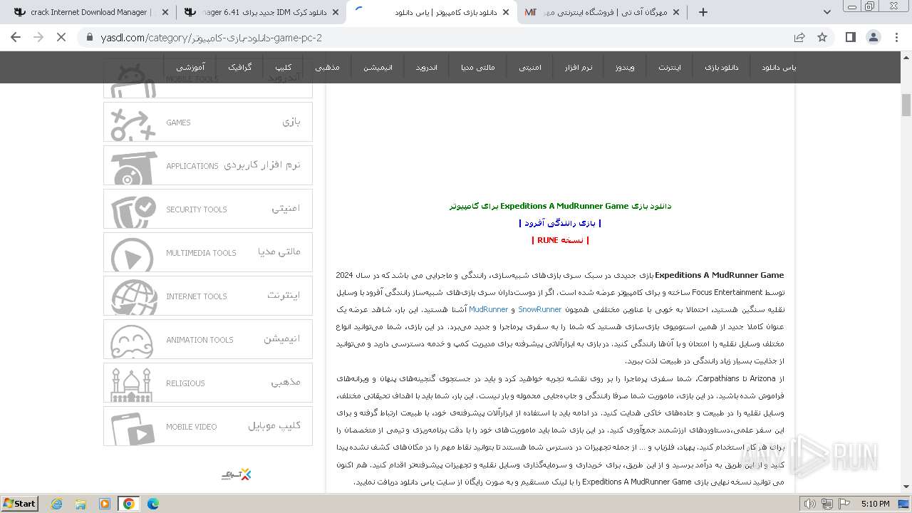Open MULTIMEDIA TOOLS play icon
Screen dimensions: 912x513
tap(133, 254)
